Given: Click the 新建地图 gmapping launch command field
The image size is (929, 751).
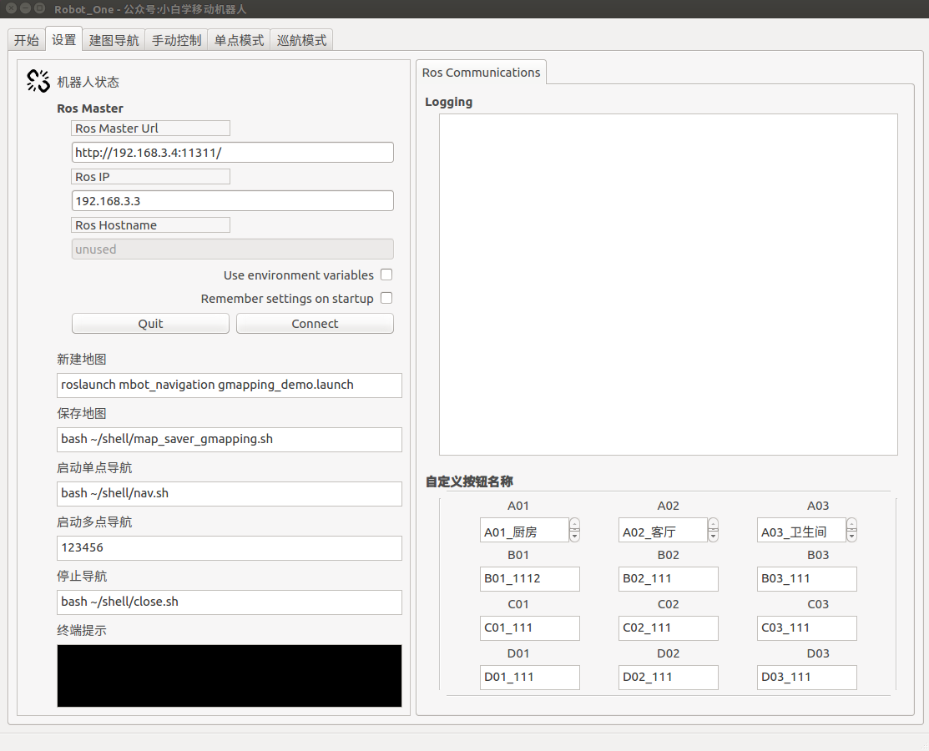Looking at the screenshot, I should coord(229,386).
